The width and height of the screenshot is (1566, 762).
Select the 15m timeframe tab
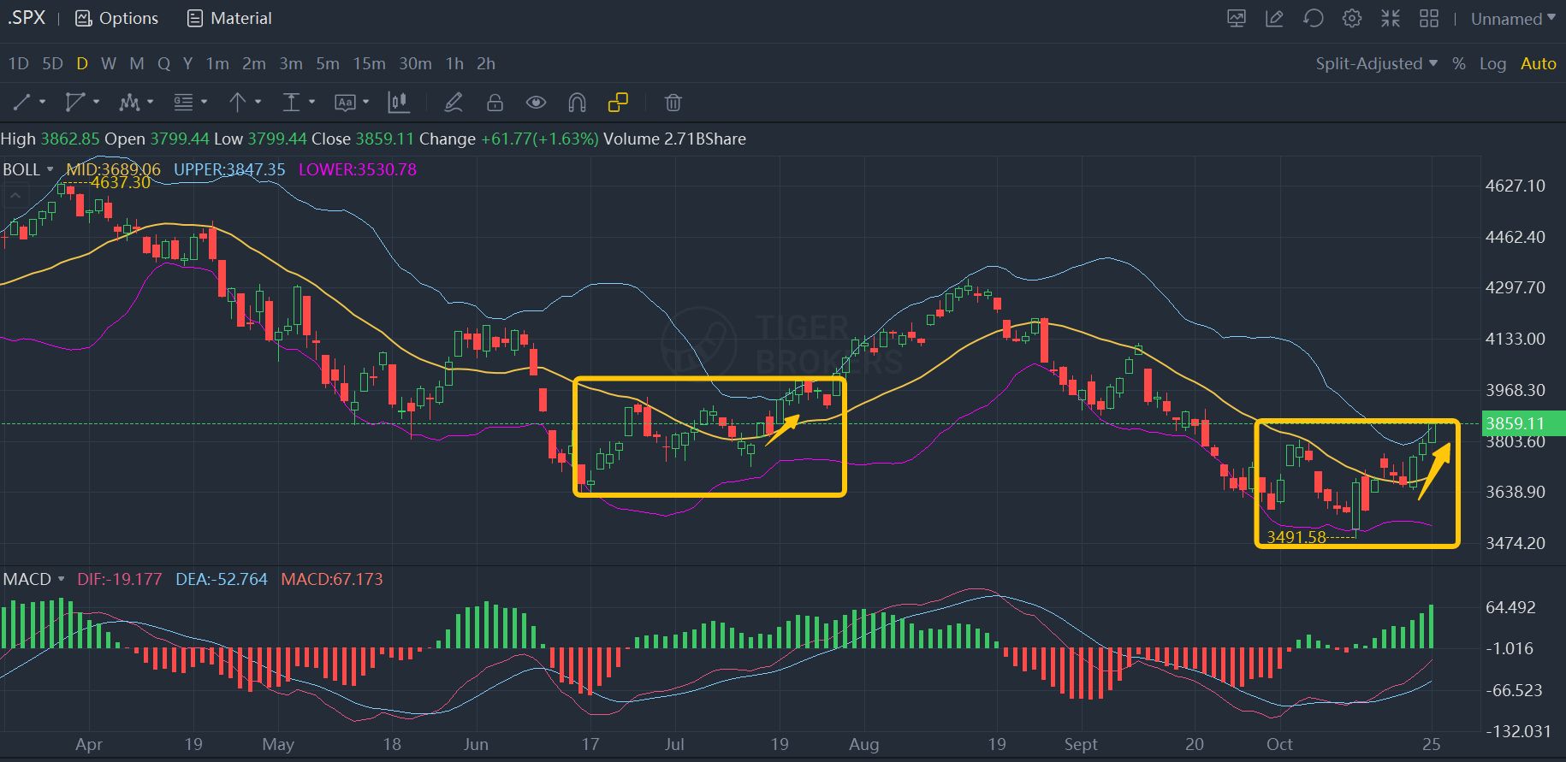369,63
